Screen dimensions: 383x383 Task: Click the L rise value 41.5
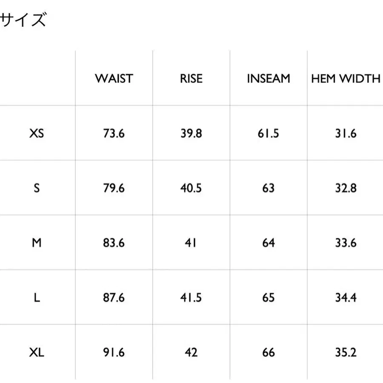tap(191, 297)
